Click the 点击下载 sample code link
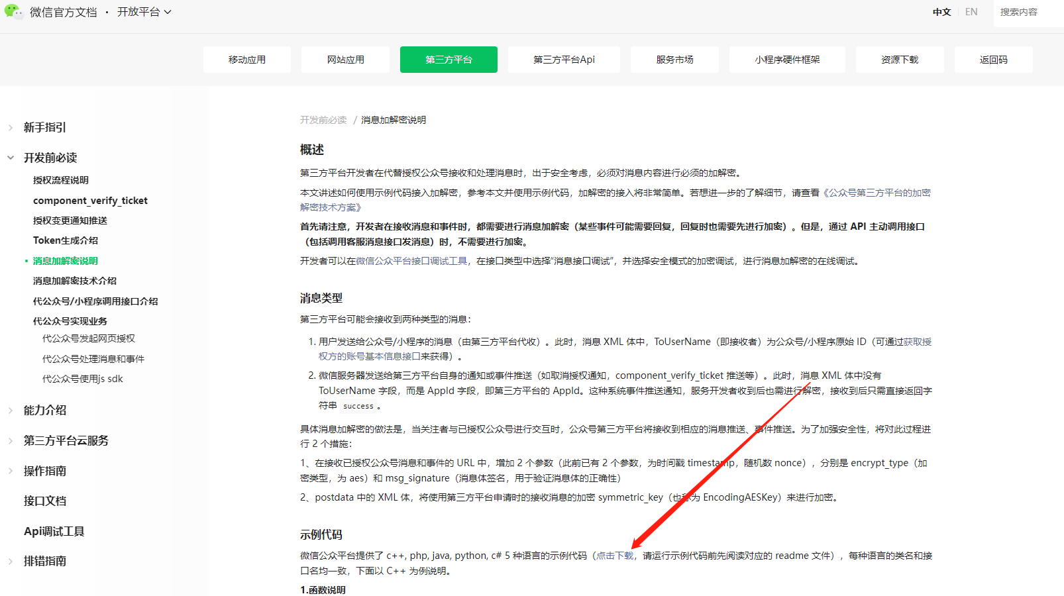This screenshot has width=1064, height=596. pyautogui.click(x=615, y=556)
